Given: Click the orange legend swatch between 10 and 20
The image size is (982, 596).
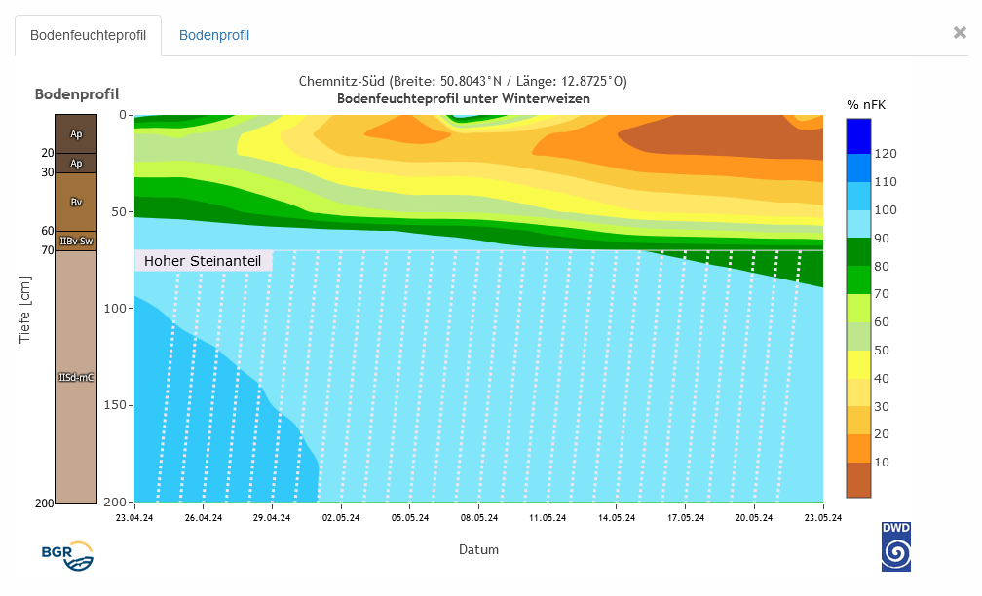Looking at the screenshot, I should point(858,448).
